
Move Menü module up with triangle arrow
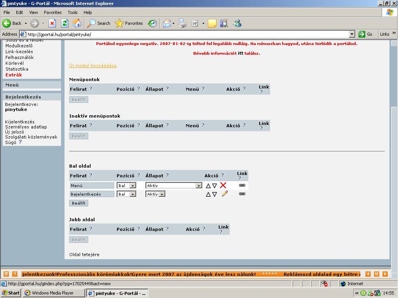[208, 186]
